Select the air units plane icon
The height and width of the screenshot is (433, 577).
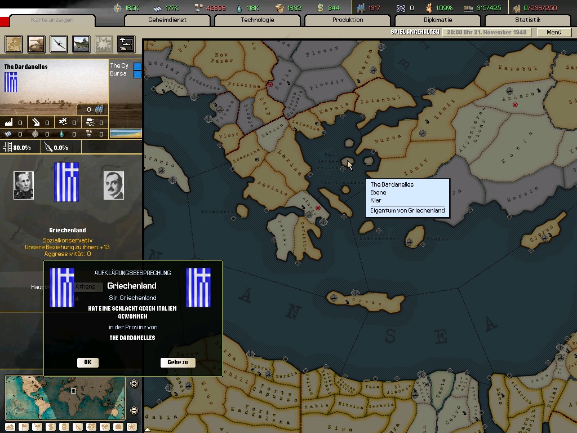click(x=59, y=43)
